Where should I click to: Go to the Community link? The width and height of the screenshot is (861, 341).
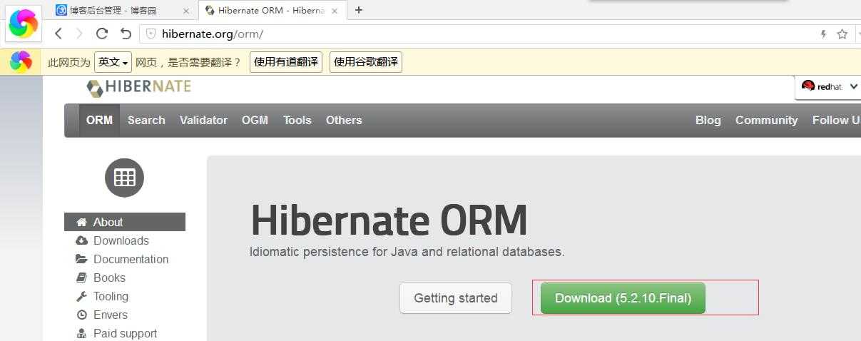pos(767,120)
